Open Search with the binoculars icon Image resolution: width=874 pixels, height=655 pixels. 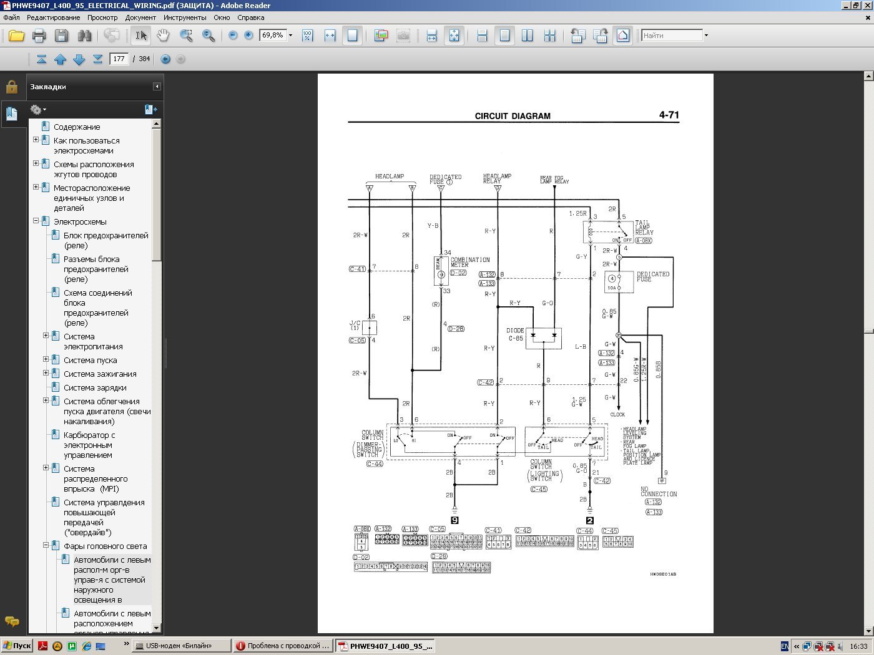(84, 36)
